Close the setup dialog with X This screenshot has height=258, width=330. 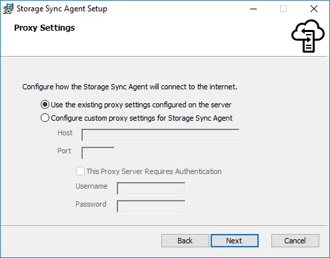tap(314, 9)
